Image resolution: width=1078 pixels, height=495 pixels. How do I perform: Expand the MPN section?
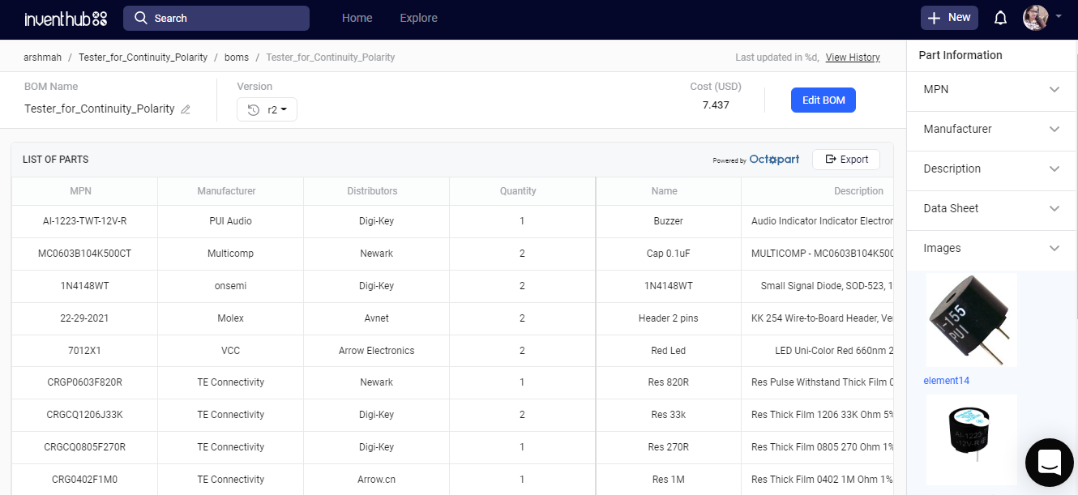click(992, 89)
